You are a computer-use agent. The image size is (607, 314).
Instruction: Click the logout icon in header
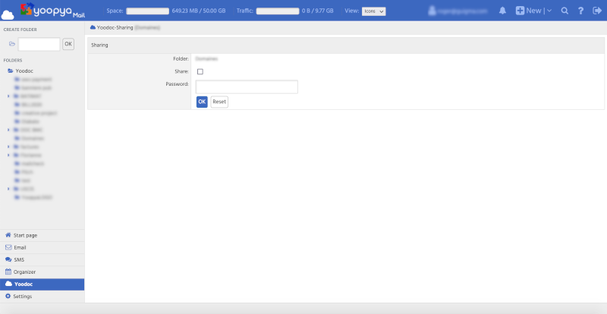(x=596, y=11)
